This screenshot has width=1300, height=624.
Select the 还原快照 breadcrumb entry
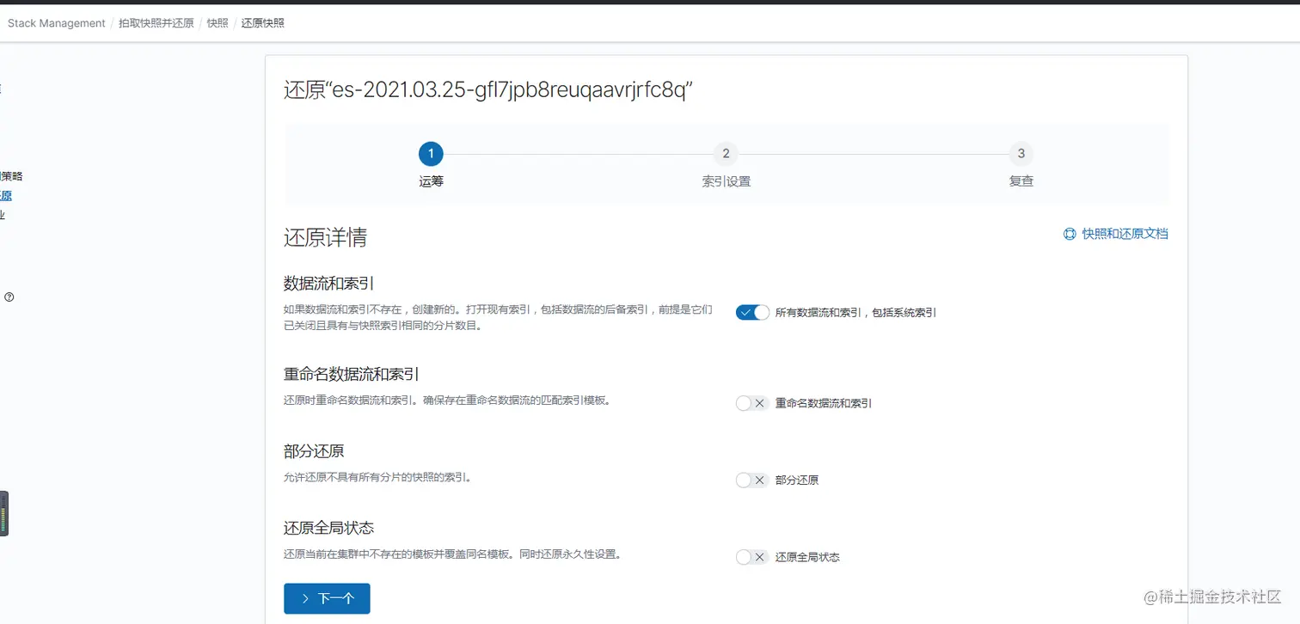[x=263, y=23]
